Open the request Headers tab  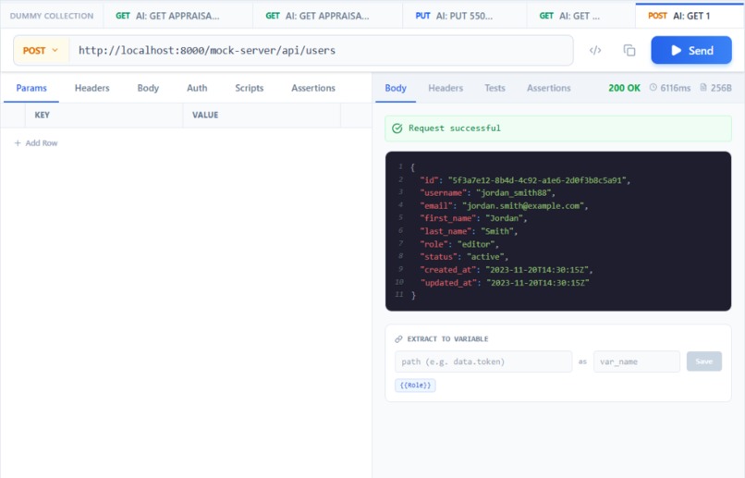pyautogui.click(x=92, y=88)
